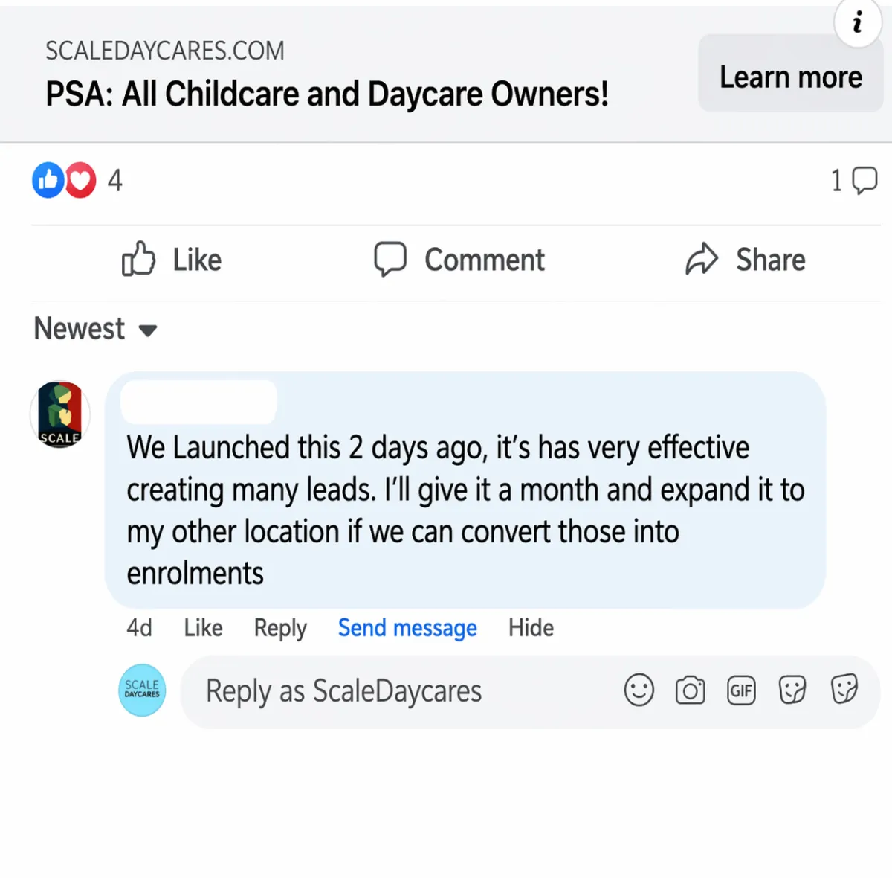892x878 pixels.
Task: Share the post
Action: 746,260
